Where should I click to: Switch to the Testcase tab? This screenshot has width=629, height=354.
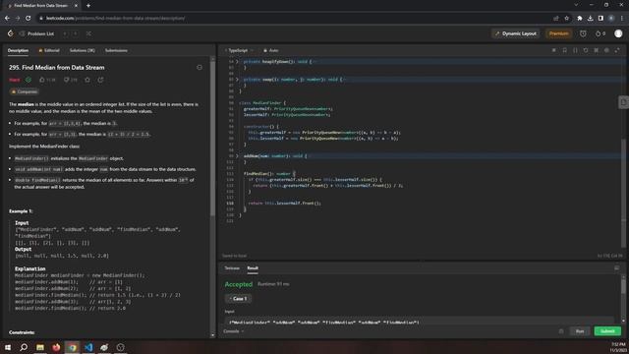pos(232,268)
